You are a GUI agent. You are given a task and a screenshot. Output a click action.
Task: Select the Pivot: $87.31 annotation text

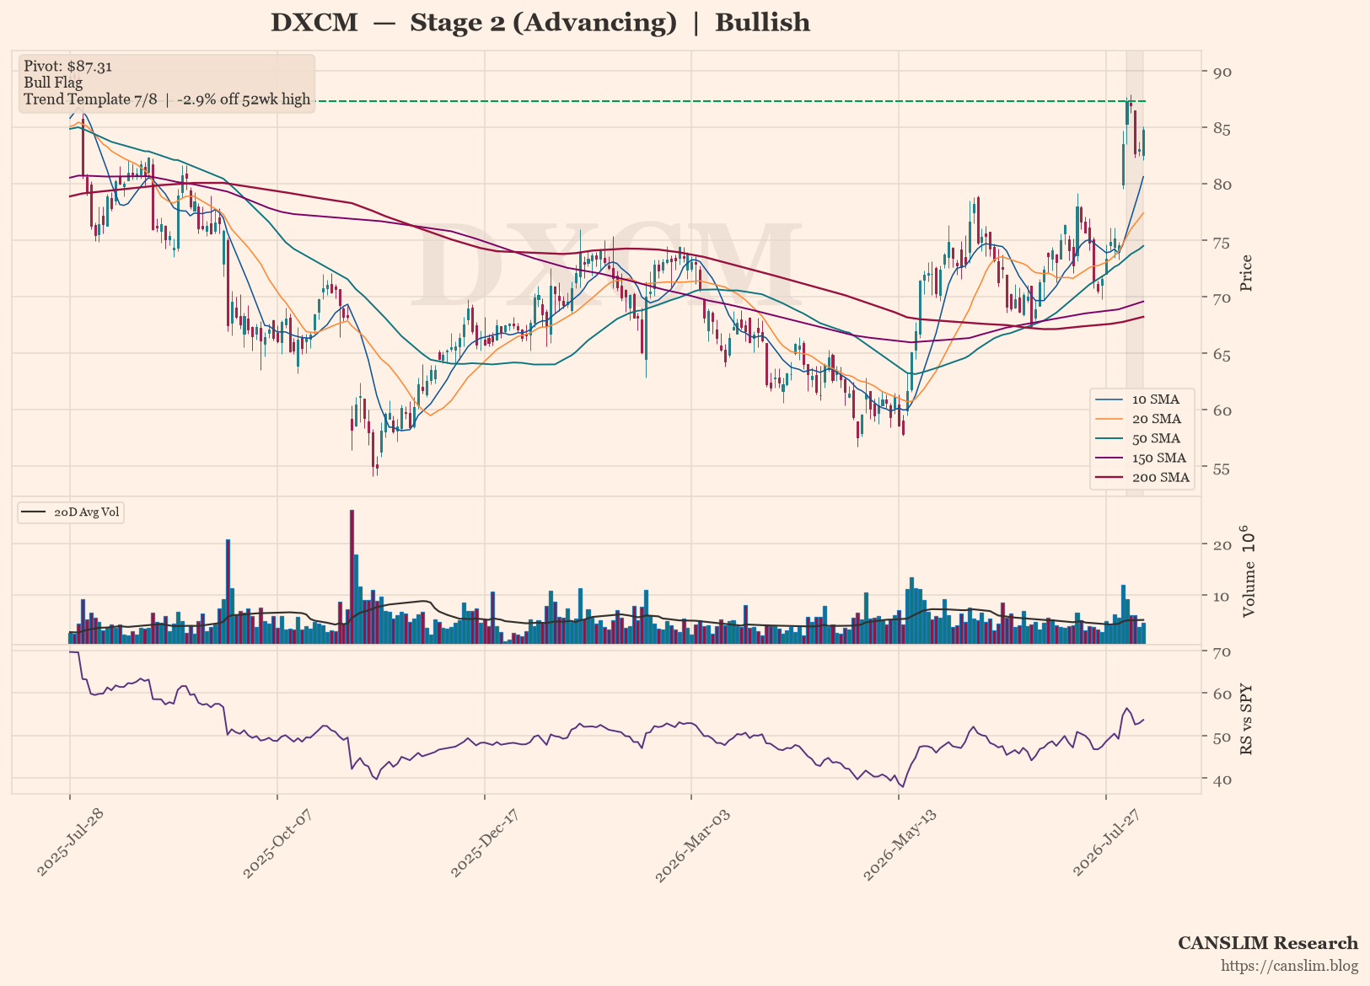(68, 67)
